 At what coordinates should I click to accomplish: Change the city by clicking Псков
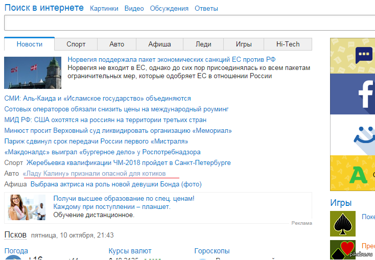15,235
